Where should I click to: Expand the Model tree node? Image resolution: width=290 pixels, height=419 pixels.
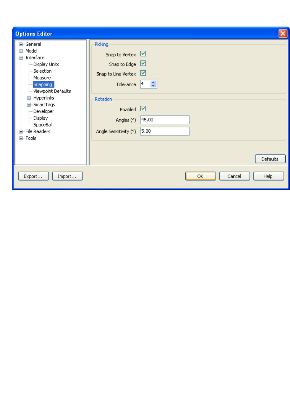click(21, 51)
